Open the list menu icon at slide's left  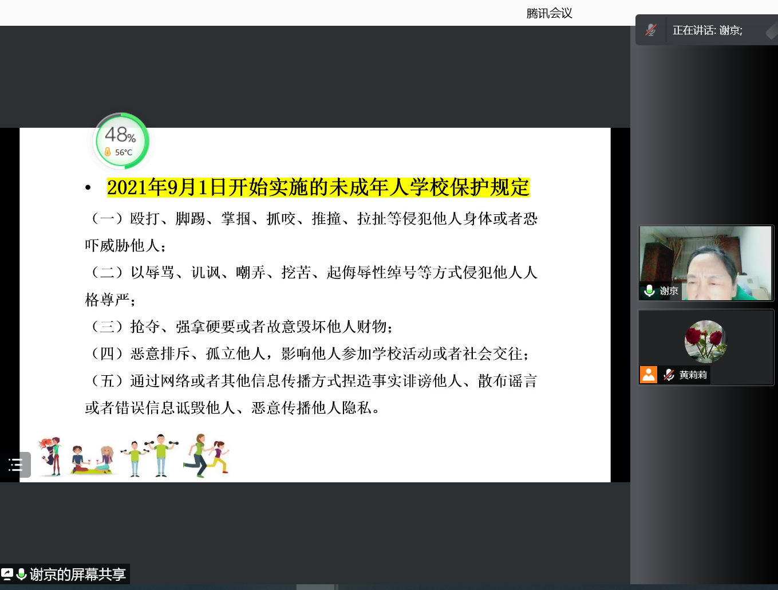15,465
